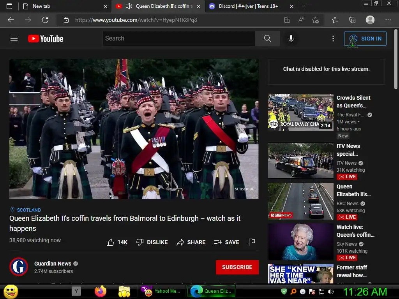Open 'Crowds Silent as Queen's...' video title
This screenshot has width=399, height=299.
(x=353, y=102)
